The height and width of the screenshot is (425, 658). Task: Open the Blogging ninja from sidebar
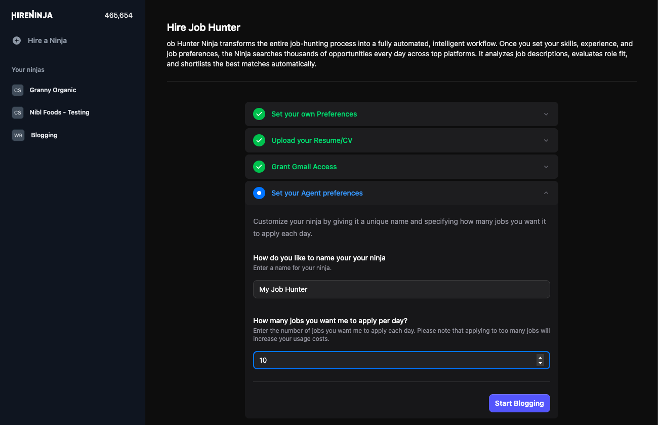[x=44, y=135]
